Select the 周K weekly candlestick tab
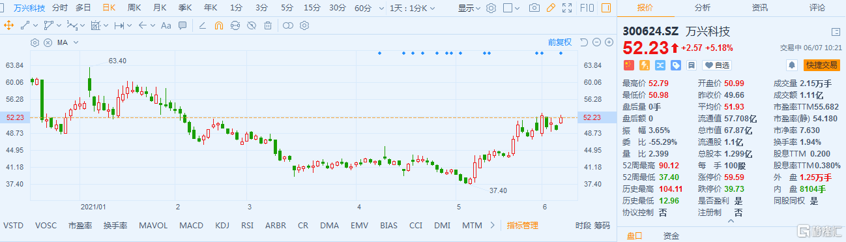Screen dimensions: 846x242 135,8
